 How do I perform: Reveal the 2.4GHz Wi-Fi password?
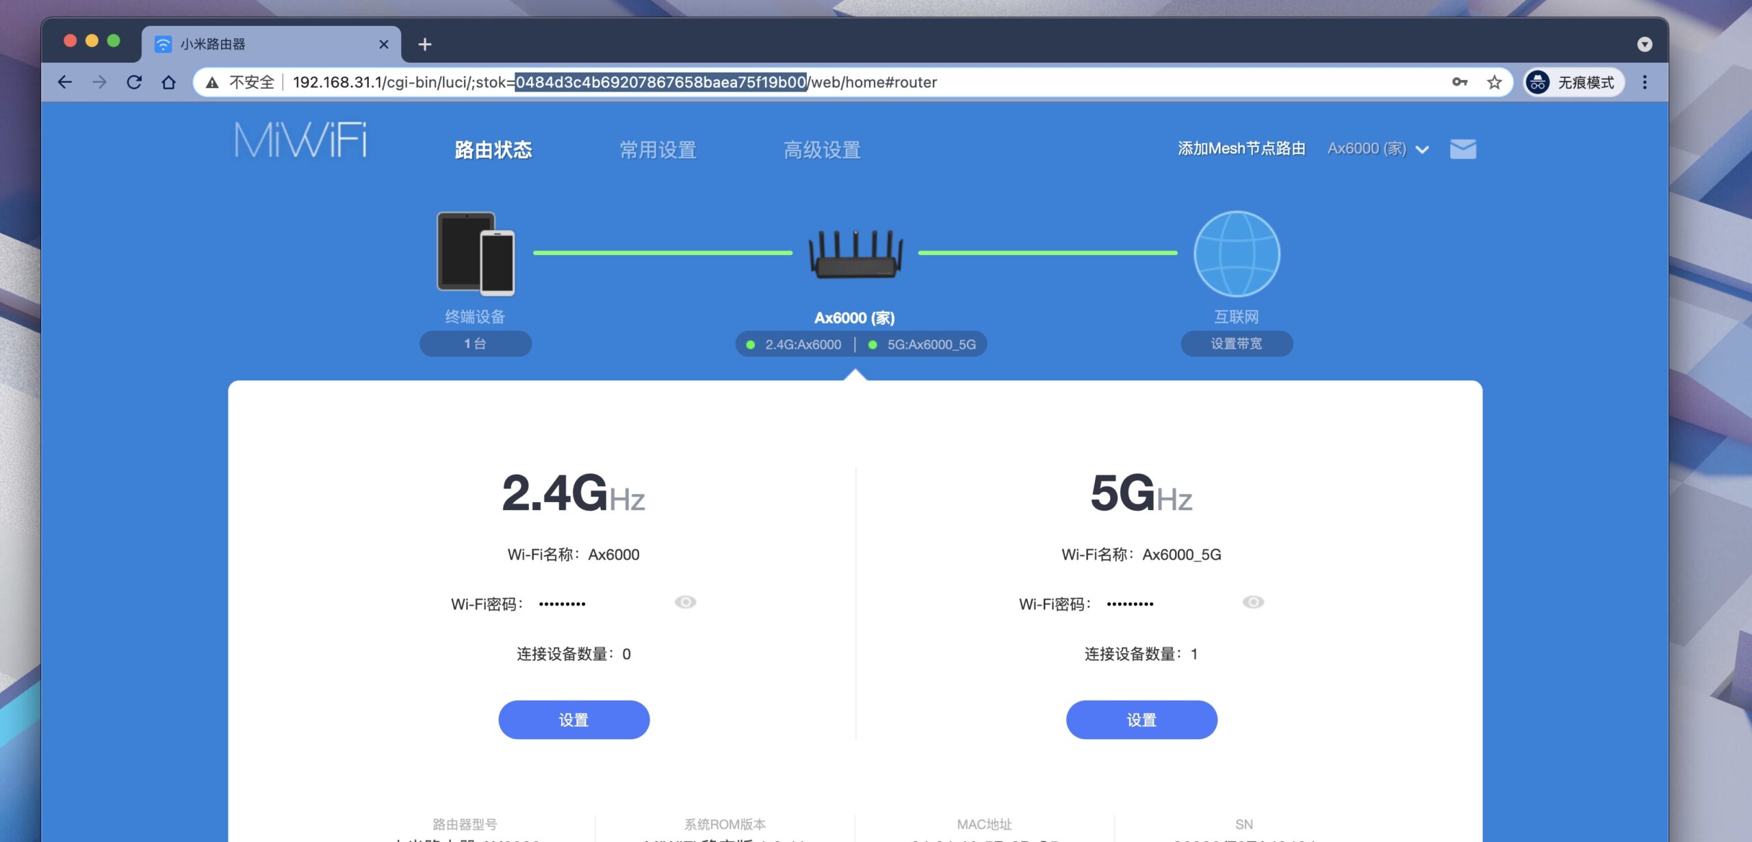[x=685, y=602]
